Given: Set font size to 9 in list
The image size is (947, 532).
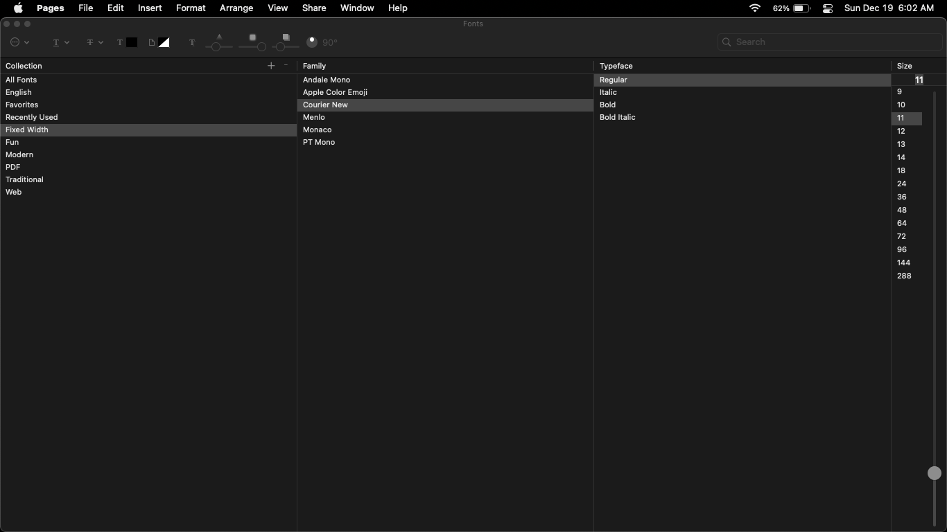Looking at the screenshot, I should (907, 92).
